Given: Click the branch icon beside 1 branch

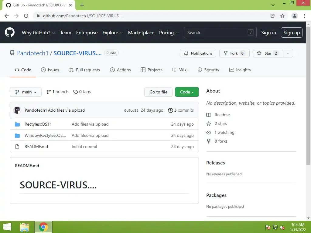Looking at the screenshot, I should [49, 92].
